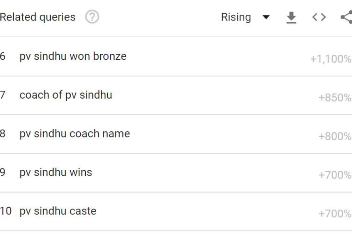Open the 'pv sindhu caste' query
Image resolution: width=352 pixels, height=234 pixels.
point(58,211)
